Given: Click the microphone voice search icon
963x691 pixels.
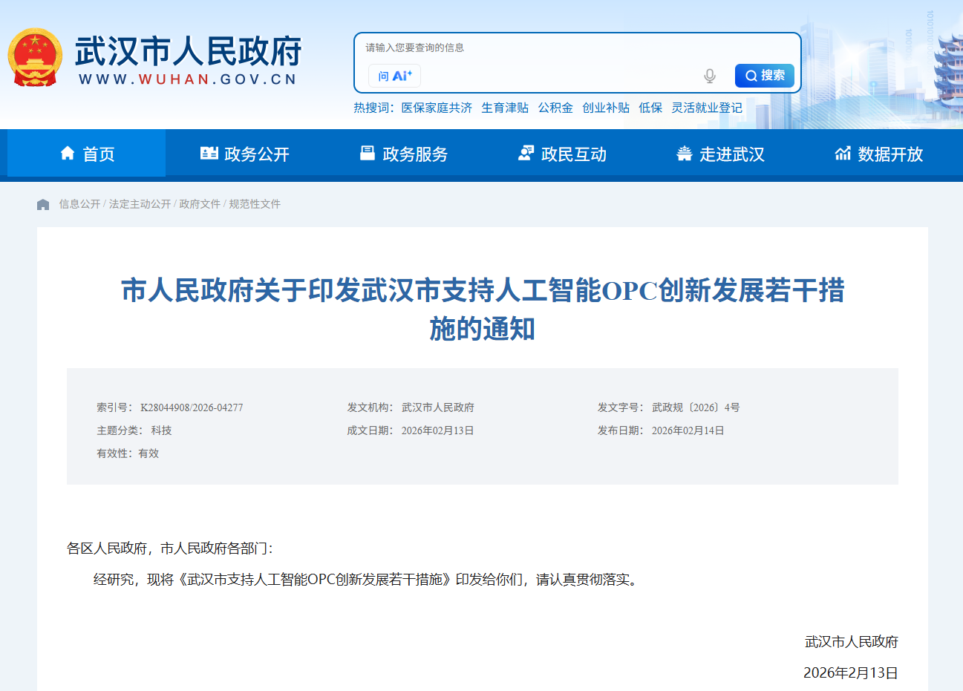Looking at the screenshot, I should point(710,76).
